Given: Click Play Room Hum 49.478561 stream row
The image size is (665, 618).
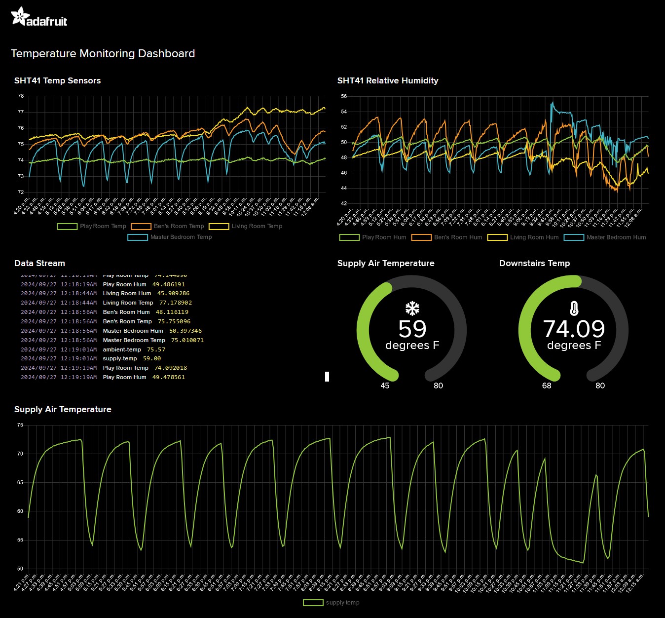Looking at the screenshot, I should click(103, 377).
